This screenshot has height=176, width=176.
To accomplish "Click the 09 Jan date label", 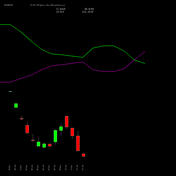I will point(60,168).
